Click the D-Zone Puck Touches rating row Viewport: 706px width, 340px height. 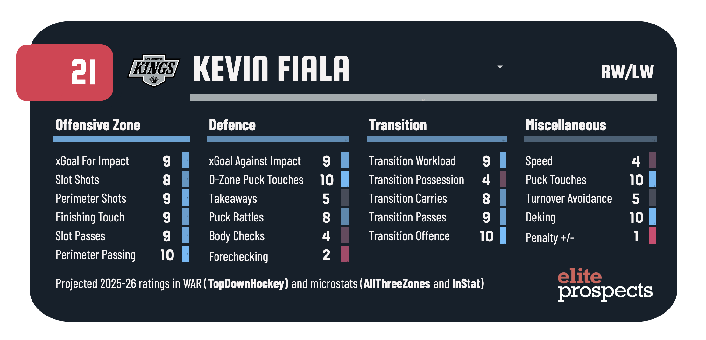277,180
